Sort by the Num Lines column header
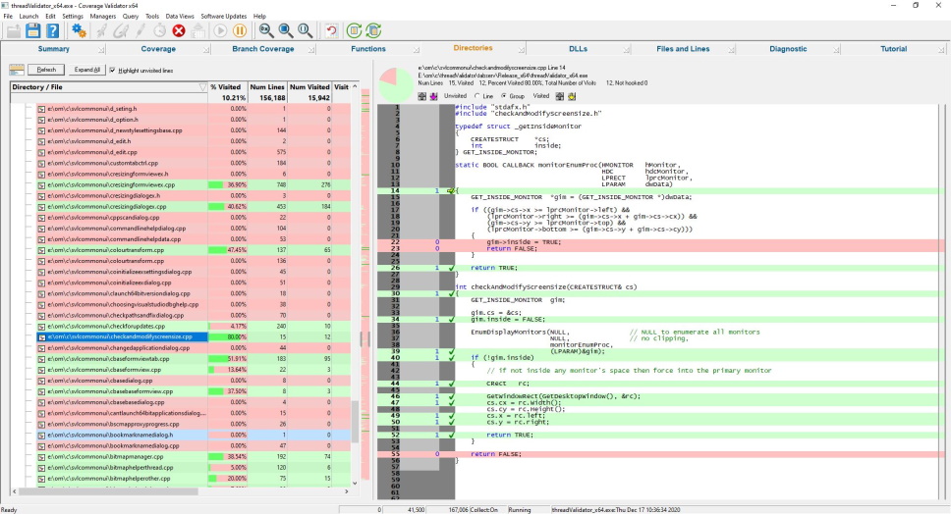Viewport: 951px width, 514px height. [267, 87]
